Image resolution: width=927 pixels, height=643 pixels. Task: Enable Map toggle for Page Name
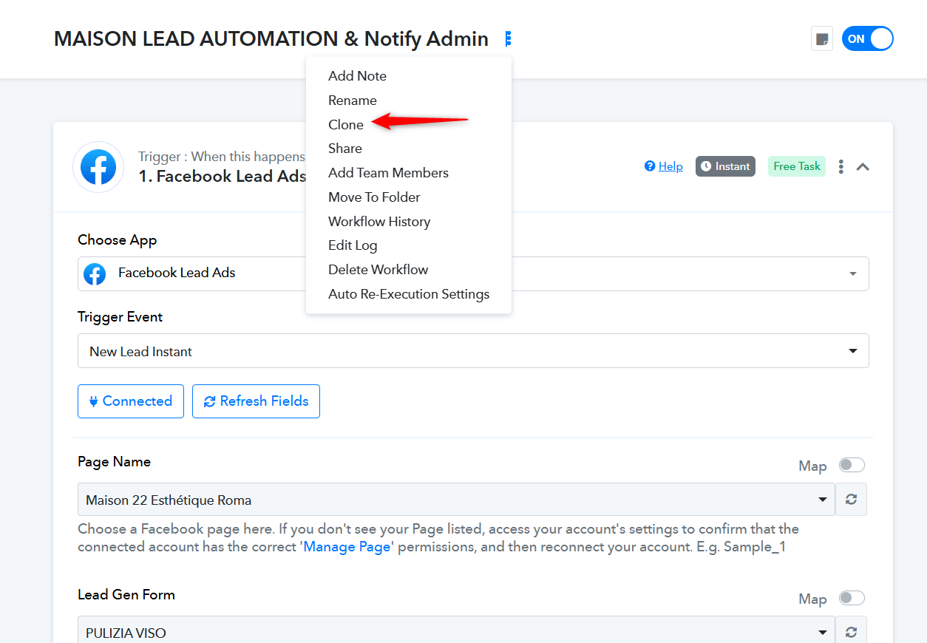click(852, 465)
